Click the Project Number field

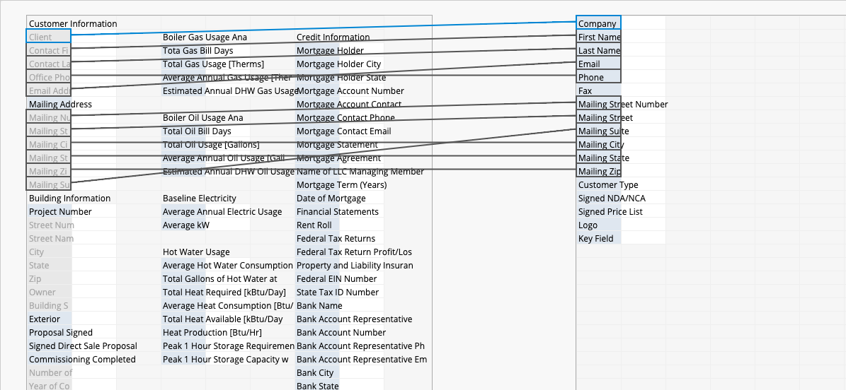click(60, 211)
